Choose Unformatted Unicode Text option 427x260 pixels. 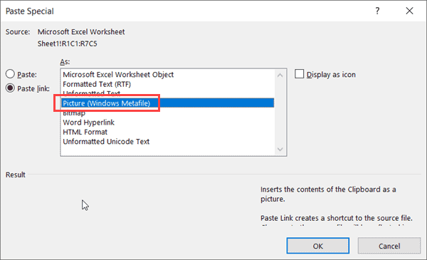point(167,142)
